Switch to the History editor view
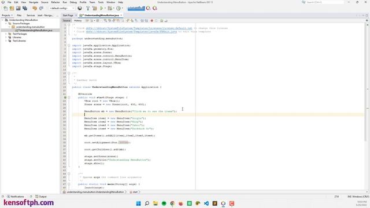The image size is (370, 208). 77,21
